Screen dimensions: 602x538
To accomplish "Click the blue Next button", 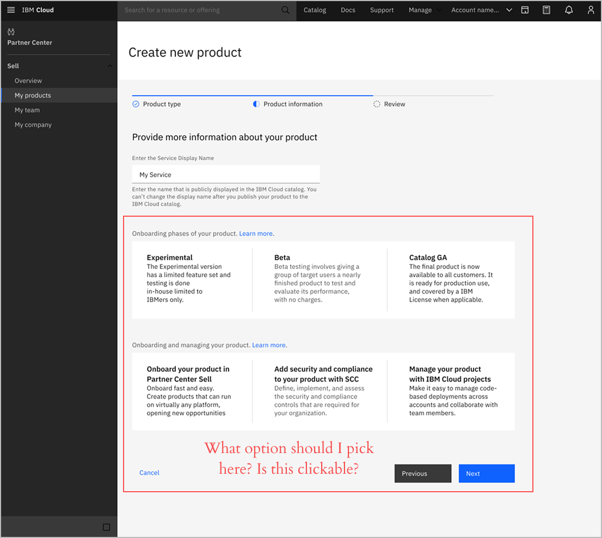I will click(486, 473).
